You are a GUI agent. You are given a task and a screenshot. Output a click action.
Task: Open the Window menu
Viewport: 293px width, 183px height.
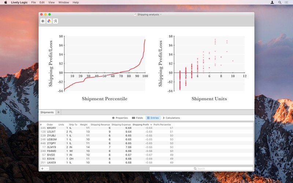[x=64, y=3]
